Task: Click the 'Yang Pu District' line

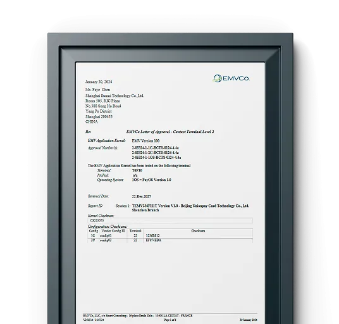Action: 99,111
